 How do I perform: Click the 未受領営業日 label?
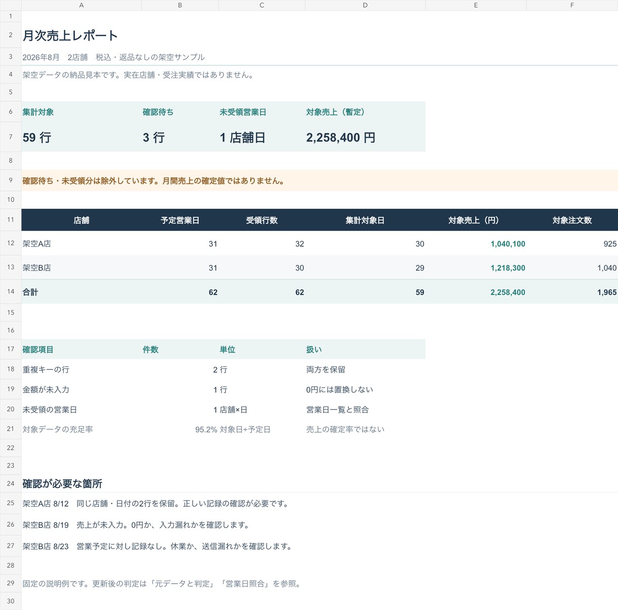coord(243,112)
